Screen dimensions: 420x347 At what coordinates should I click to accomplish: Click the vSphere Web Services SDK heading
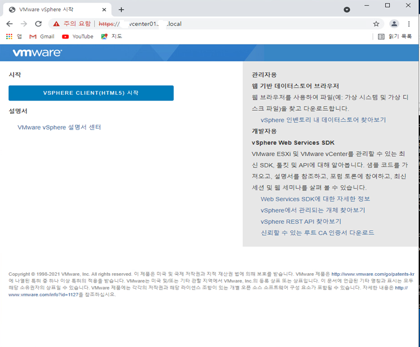[293, 142]
